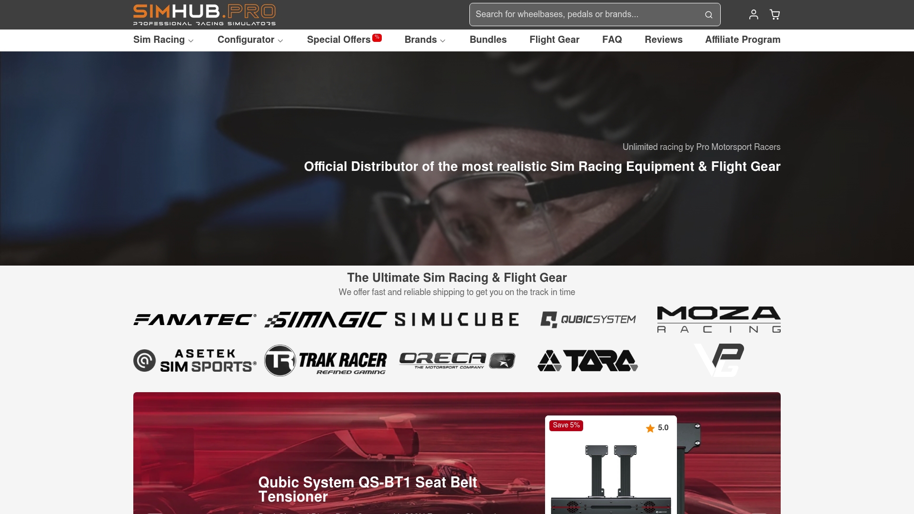Screen dimensions: 914x514
Task: Click the white VPG brand logo
Action: tap(719, 360)
